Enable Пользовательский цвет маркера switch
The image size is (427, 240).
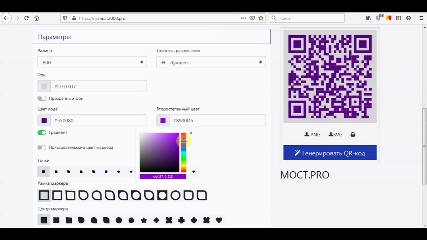click(42, 147)
